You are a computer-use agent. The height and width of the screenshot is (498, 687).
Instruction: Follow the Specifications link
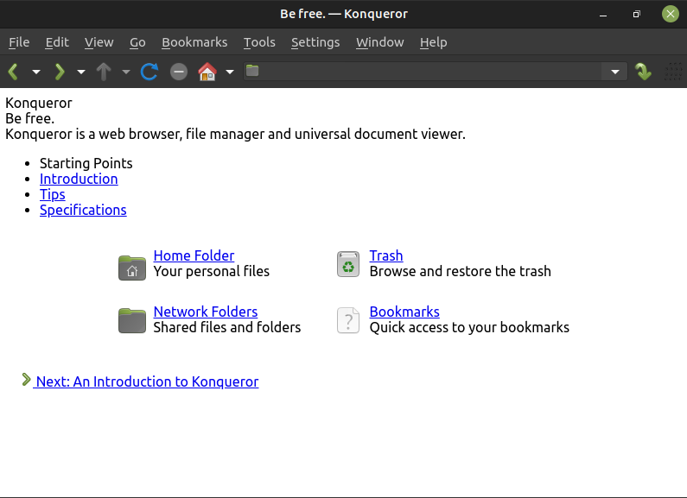[x=83, y=210]
